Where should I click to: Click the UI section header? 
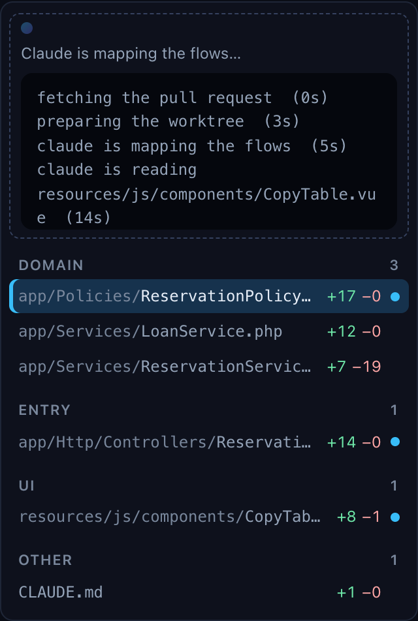click(x=27, y=485)
